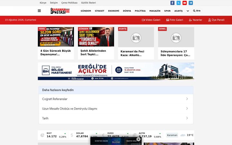This screenshot has height=145, width=232.
Task: Select the Karaman weather city label
Action: tap(172, 135)
